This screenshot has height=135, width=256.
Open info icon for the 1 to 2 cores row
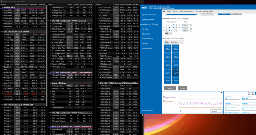tap(191, 25)
